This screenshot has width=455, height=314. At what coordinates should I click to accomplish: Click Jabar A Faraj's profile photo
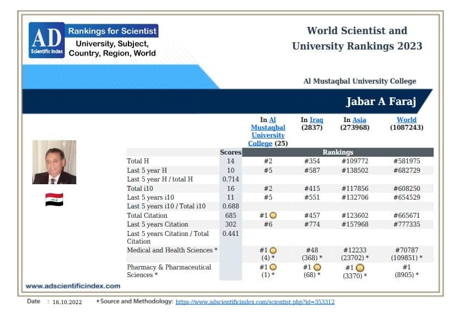[x=54, y=162]
